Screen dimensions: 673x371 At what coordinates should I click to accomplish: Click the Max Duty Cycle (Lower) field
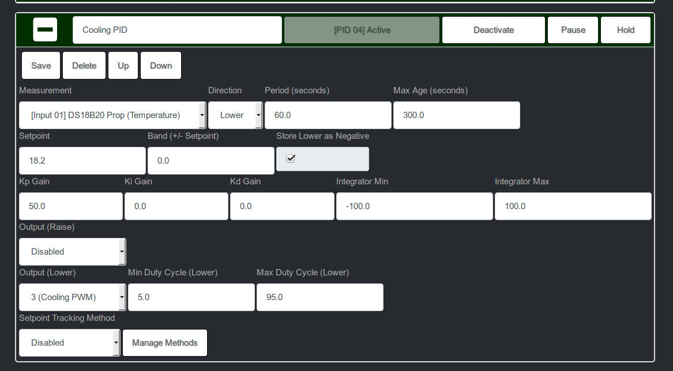pos(319,297)
